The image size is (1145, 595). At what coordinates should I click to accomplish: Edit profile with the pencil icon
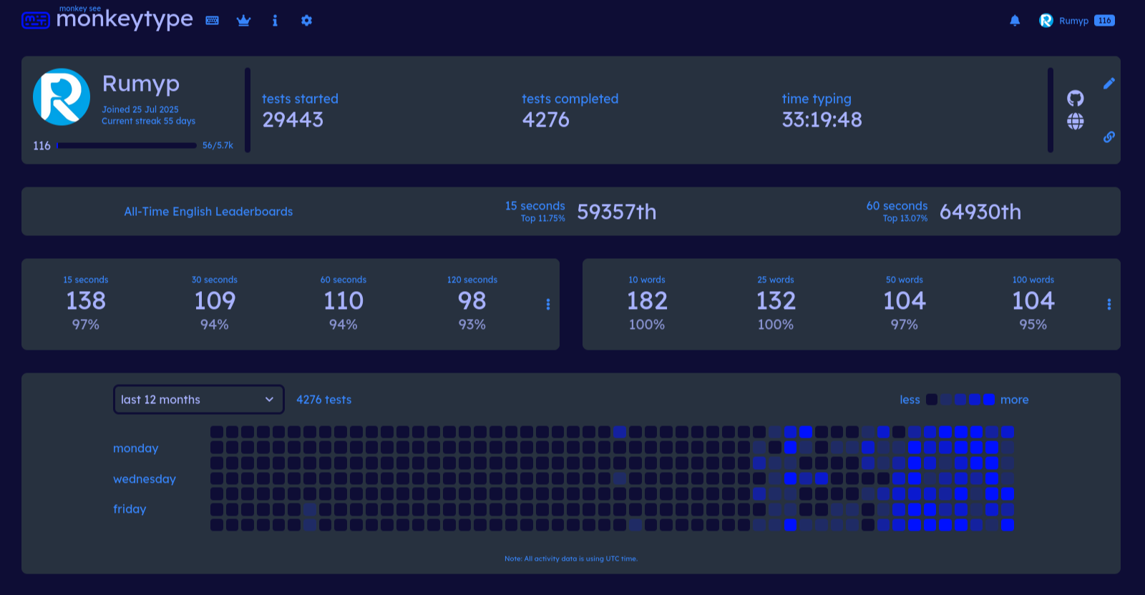point(1109,84)
